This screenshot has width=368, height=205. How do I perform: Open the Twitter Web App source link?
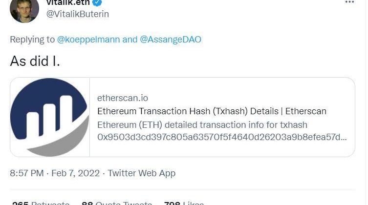[x=141, y=173]
